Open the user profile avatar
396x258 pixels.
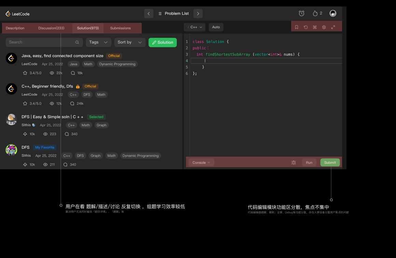(x=333, y=13)
